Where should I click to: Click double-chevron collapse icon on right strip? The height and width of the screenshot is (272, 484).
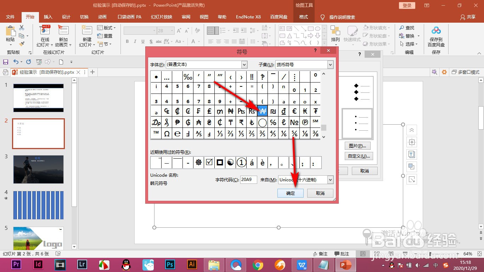coord(412,130)
